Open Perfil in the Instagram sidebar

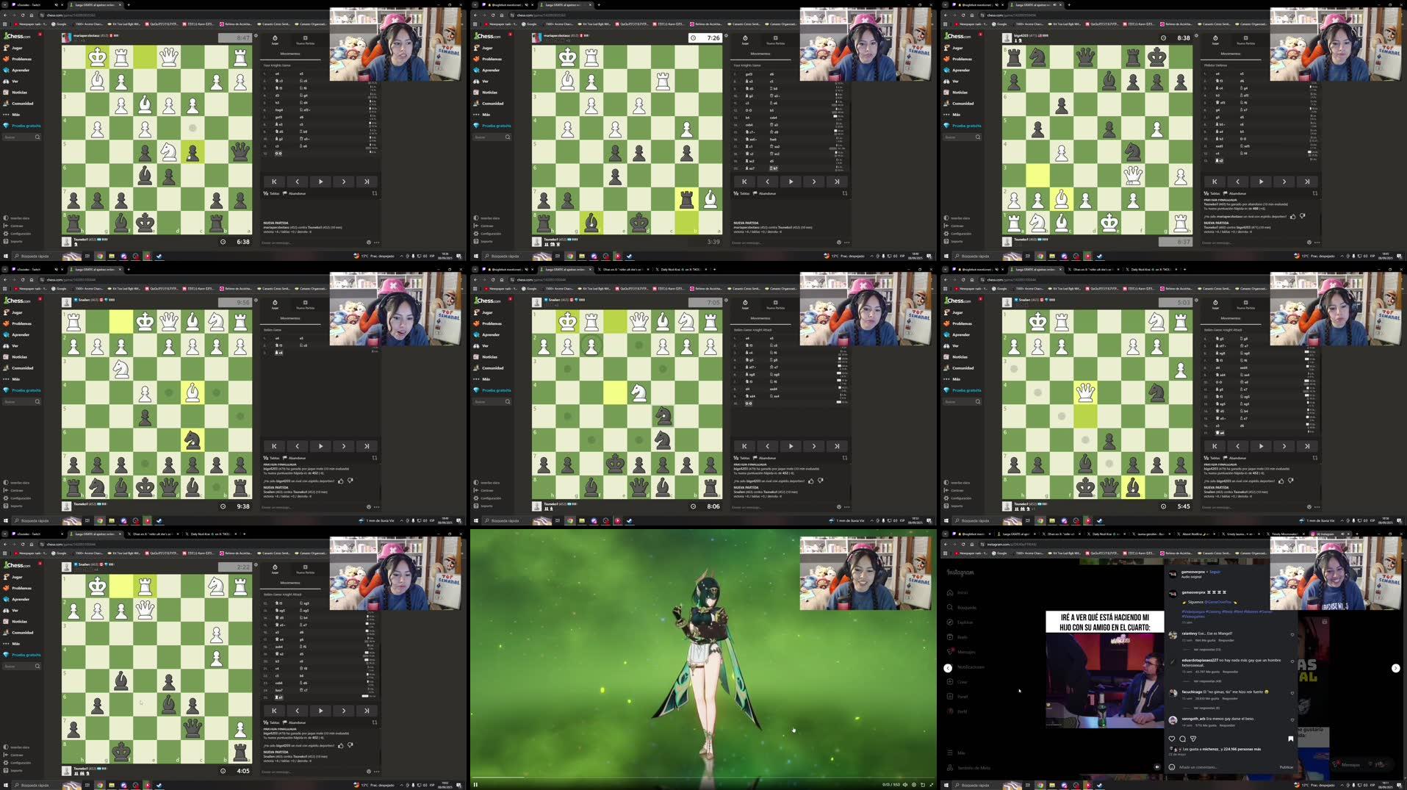pos(957,711)
